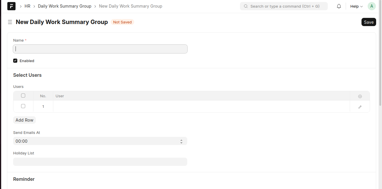The height and width of the screenshot is (189, 382).
Task: Click the Frappe home logo icon
Action: (x=11, y=6)
